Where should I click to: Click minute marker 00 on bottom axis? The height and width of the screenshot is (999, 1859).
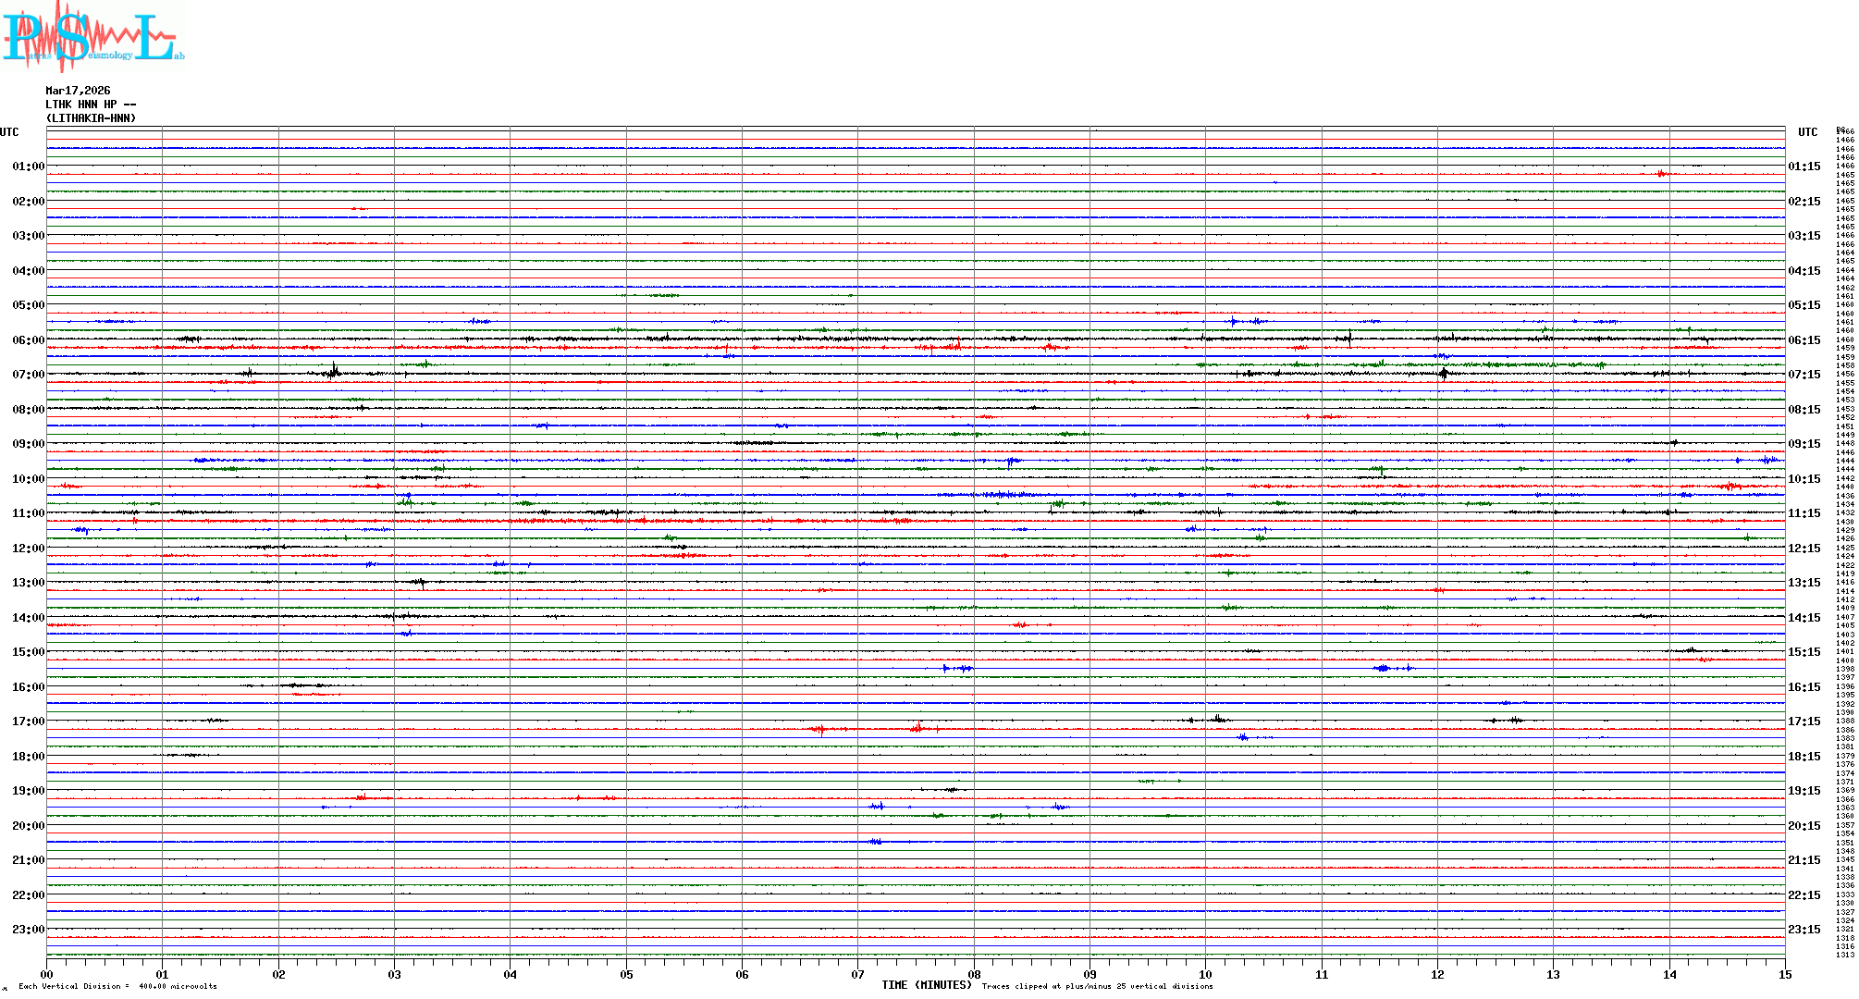coord(47,974)
